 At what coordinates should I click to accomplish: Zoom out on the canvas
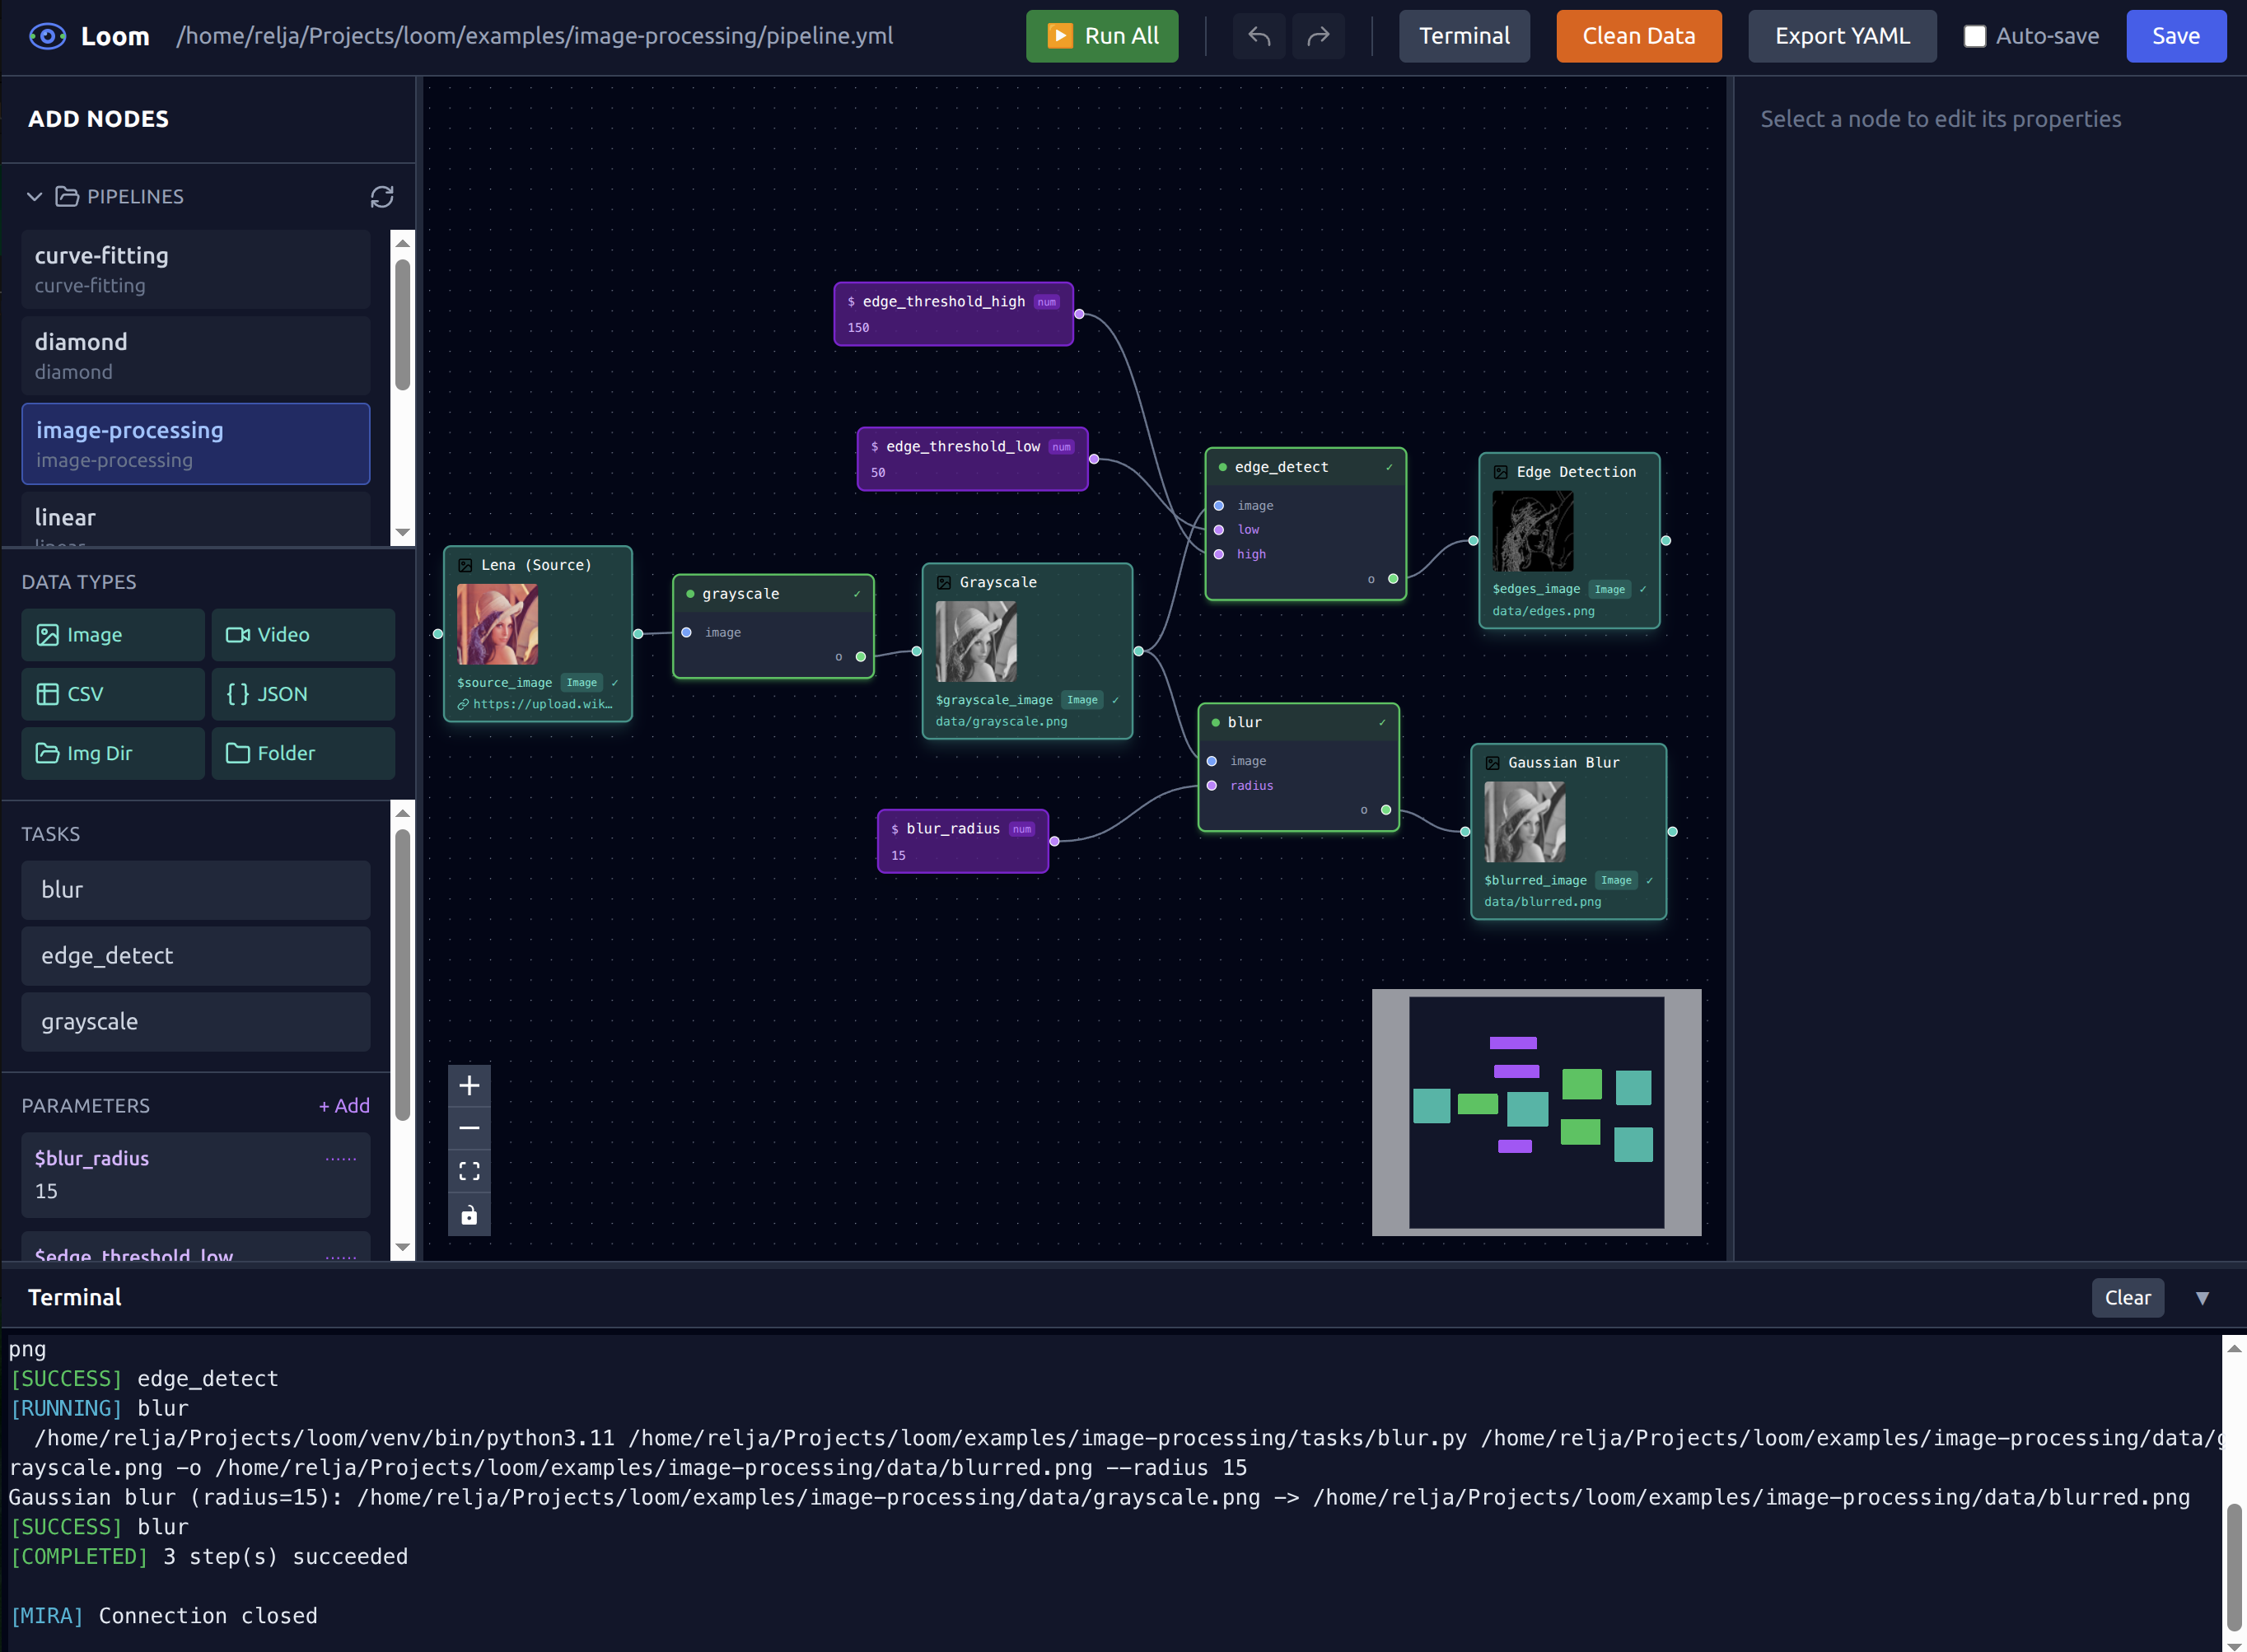point(469,1128)
